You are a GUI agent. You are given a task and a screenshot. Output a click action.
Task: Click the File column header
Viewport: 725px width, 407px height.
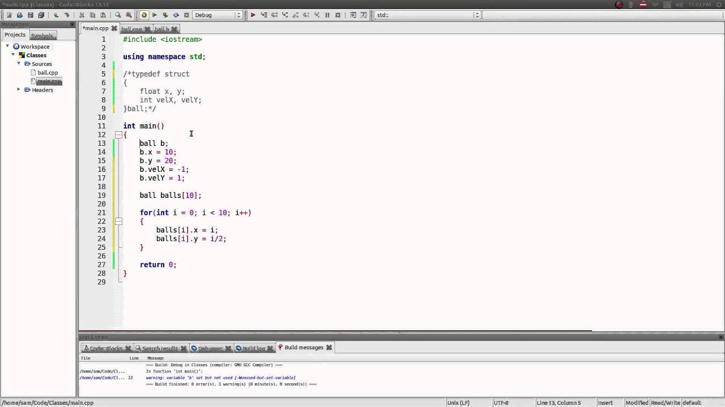click(86, 358)
